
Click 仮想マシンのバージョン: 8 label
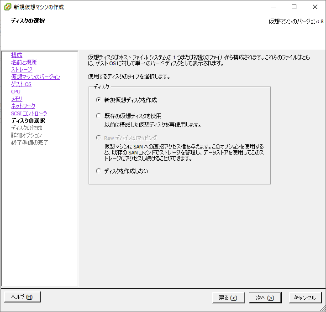(296, 21)
